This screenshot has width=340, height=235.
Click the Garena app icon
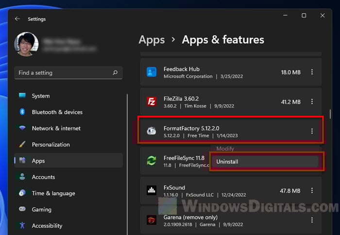pyautogui.click(x=152, y=220)
